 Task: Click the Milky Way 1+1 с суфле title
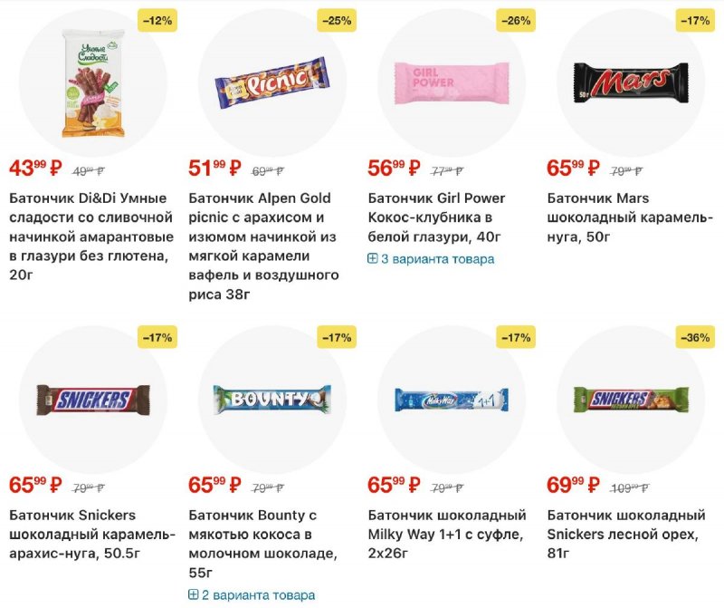(447, 526)
